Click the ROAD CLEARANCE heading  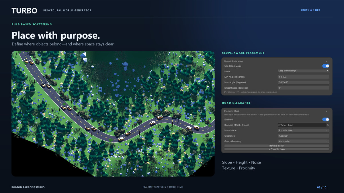pos(236,103)
